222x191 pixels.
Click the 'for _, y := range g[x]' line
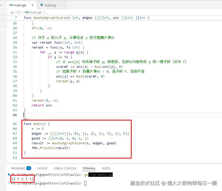pyautogui.click(x=64, y=52)
